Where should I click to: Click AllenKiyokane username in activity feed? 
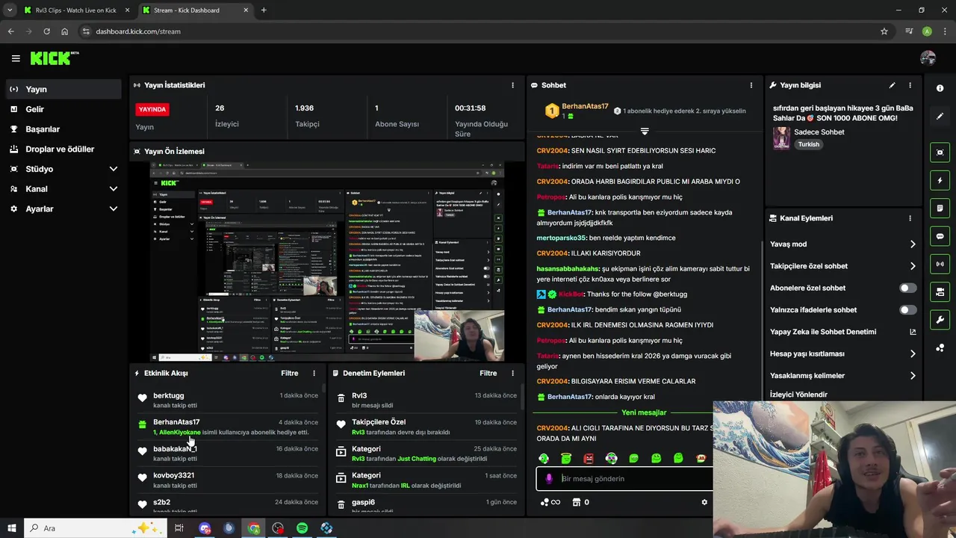pyautogui.click(x=180, y=432)
